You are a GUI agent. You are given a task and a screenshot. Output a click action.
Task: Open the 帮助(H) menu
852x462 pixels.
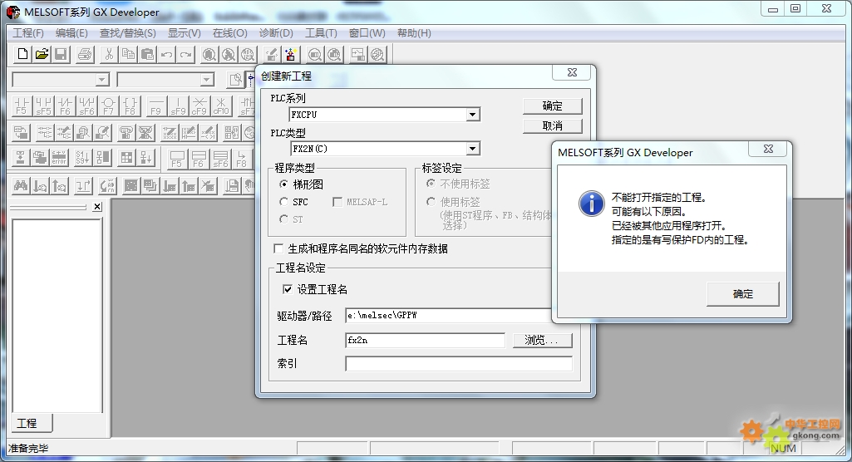click(x=414, y=33)
